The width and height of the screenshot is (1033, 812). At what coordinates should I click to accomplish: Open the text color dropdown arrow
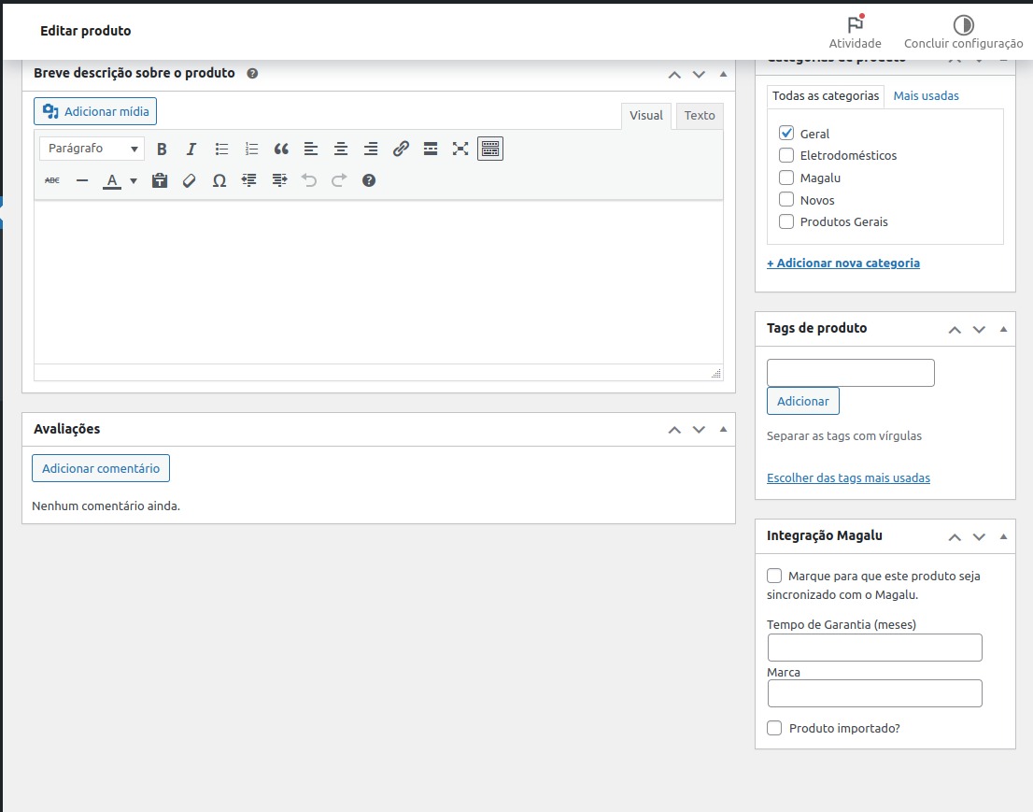pyautogui.click(x=133, y=180)
